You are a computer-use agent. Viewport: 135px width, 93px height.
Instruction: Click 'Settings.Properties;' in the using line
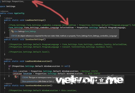pos(13,2)
